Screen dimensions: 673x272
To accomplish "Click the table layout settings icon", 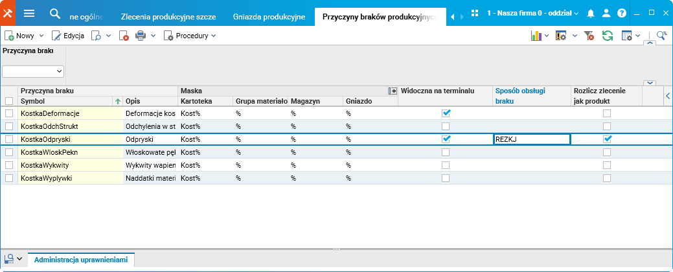I will 628,36.
